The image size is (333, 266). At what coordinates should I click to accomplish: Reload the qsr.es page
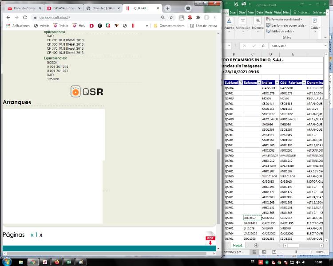25,17
